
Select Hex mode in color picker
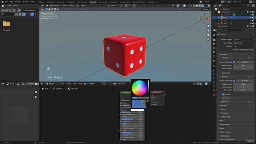(146, 98)
